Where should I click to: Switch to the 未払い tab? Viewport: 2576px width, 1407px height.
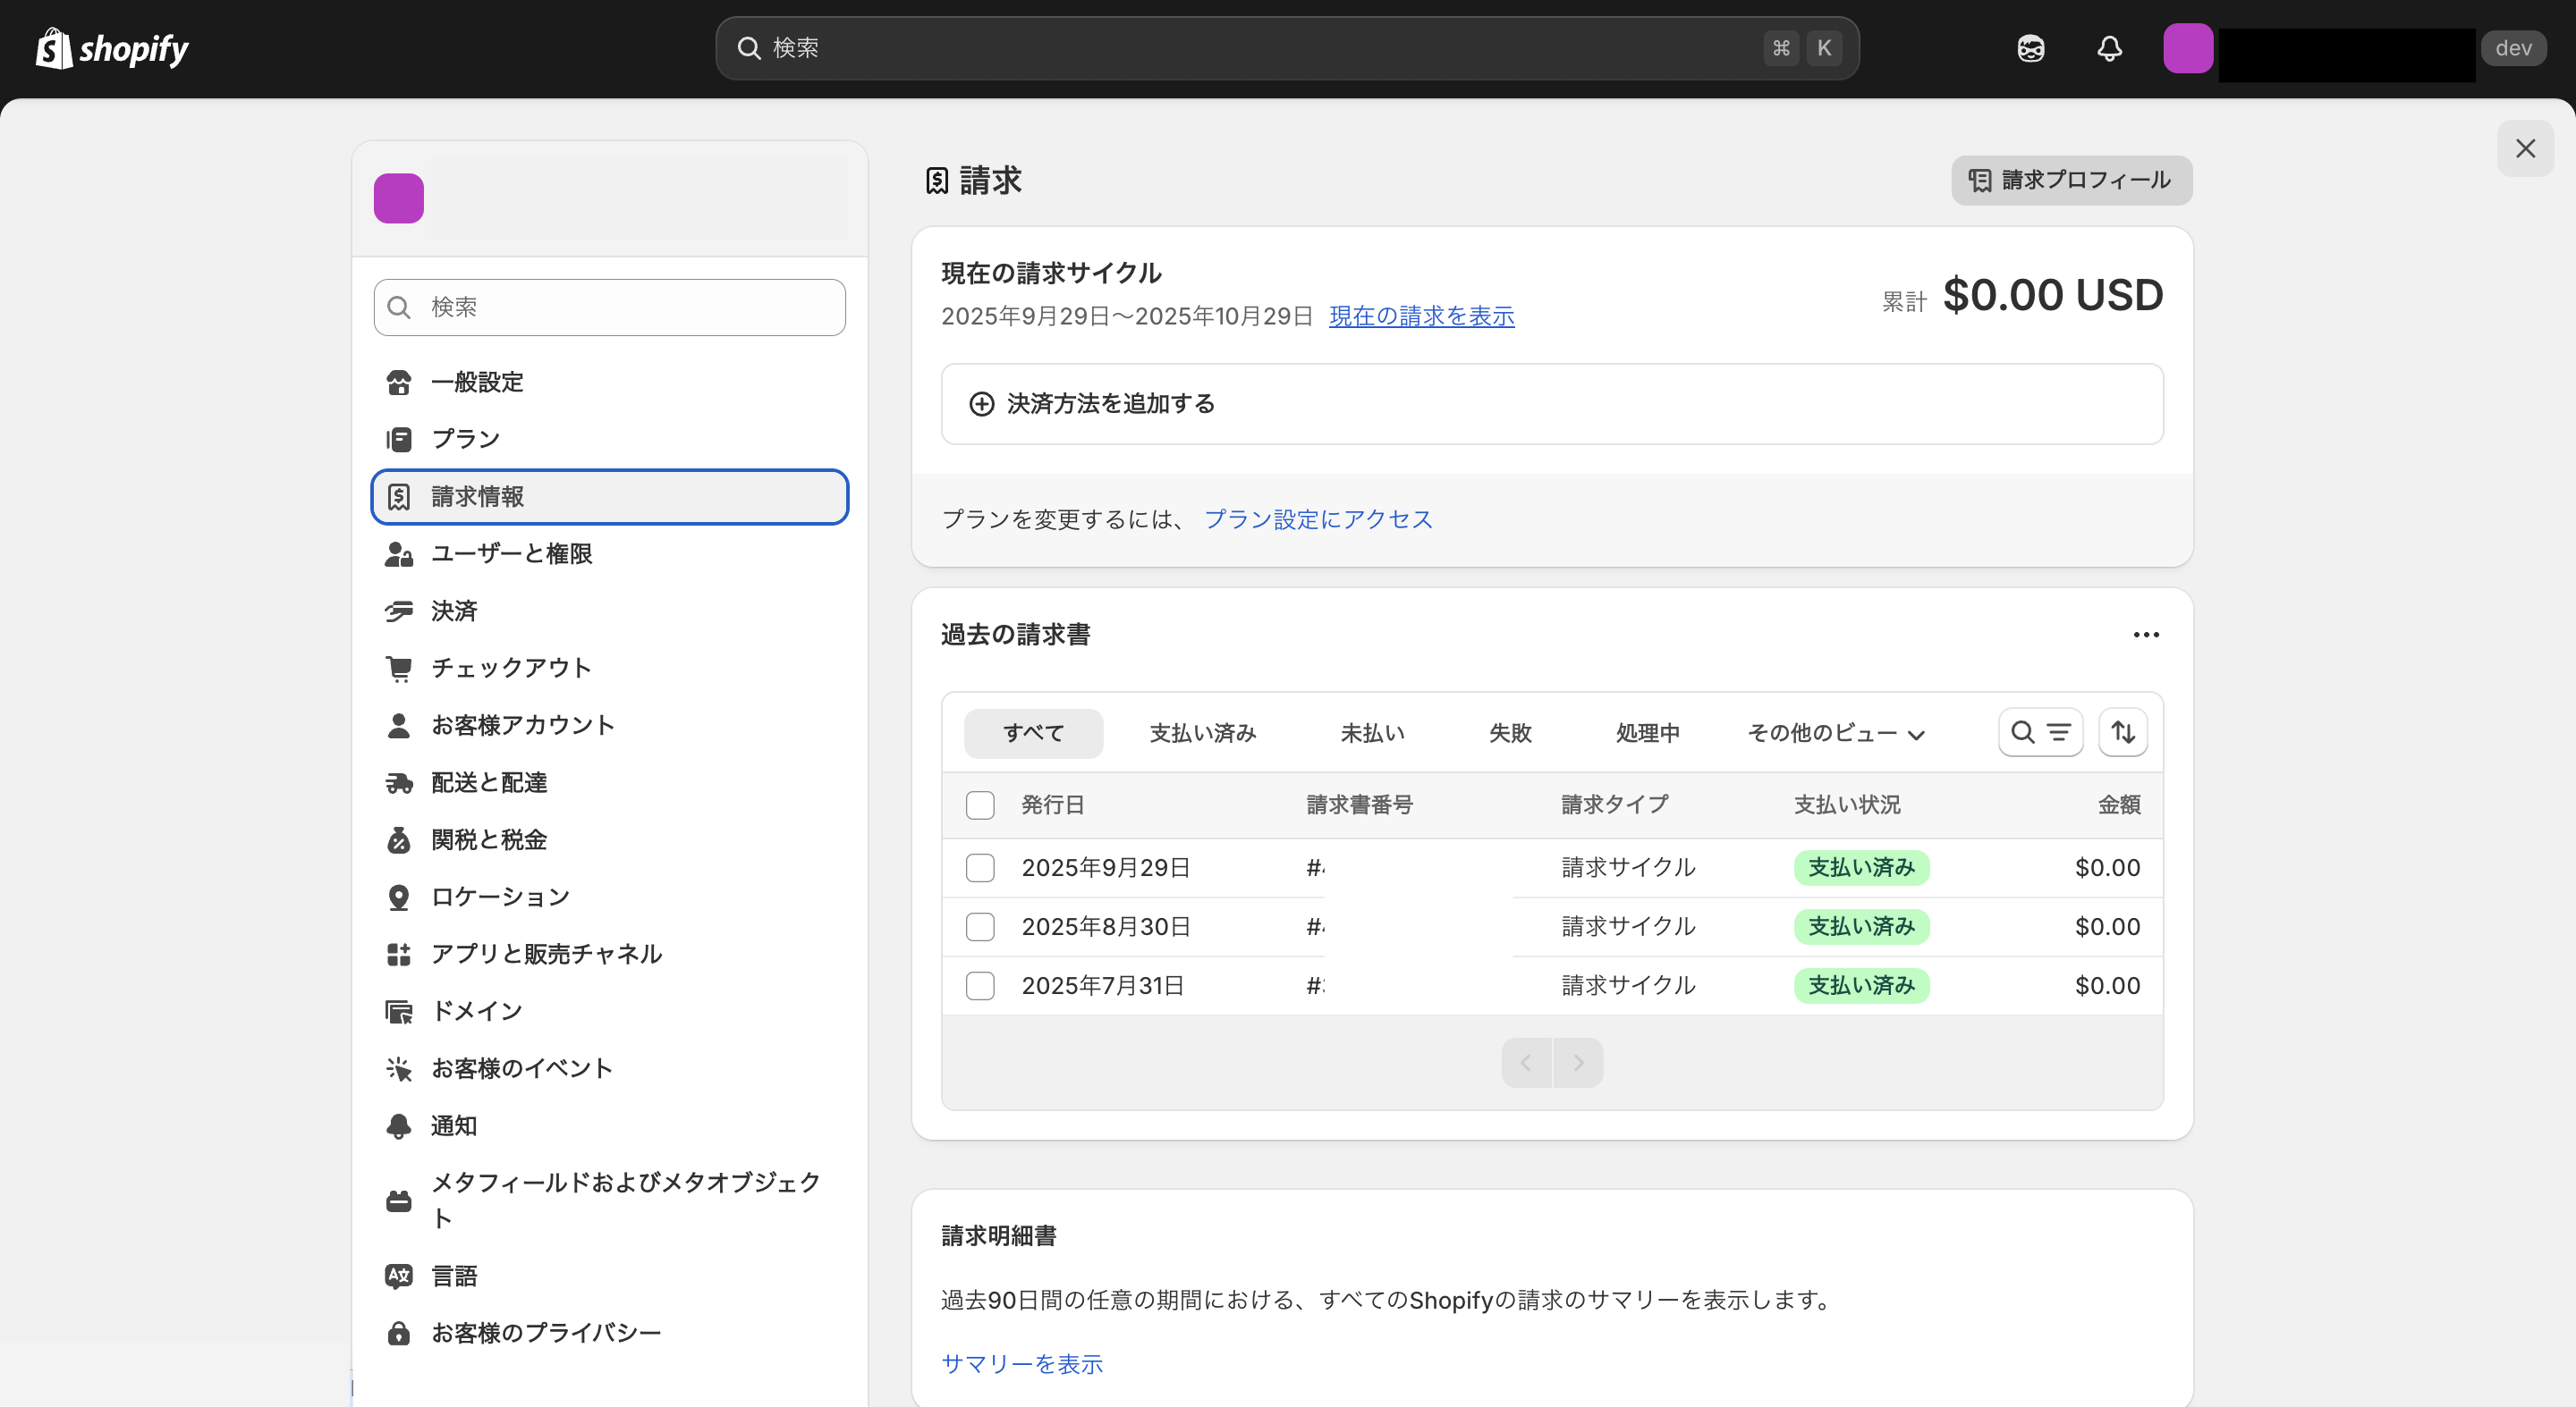[1372, 732]
